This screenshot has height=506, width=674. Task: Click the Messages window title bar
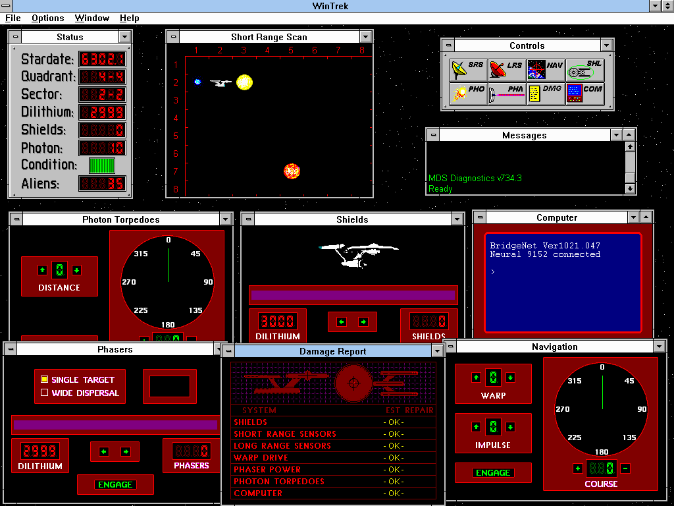(x=525, y=135)
